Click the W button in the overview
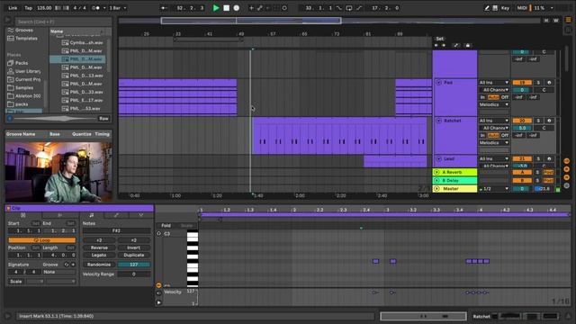 click(556, 21)
